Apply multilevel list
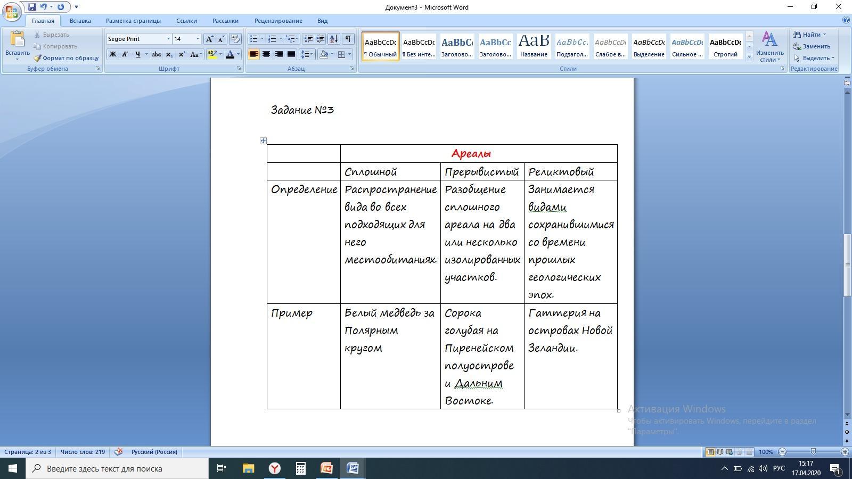The image size is (852, 479). (x=293, y=39)
